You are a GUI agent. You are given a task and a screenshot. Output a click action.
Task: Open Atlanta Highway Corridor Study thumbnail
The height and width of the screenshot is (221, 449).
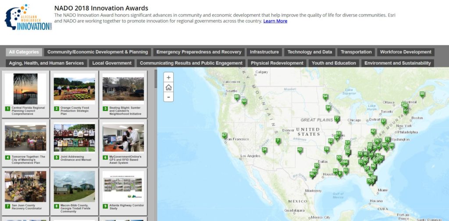(x=123, y=186)
